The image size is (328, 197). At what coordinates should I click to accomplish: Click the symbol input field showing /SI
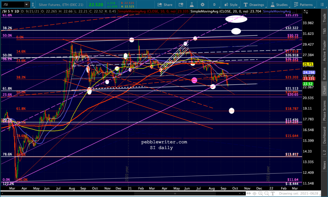click(12, 4)
